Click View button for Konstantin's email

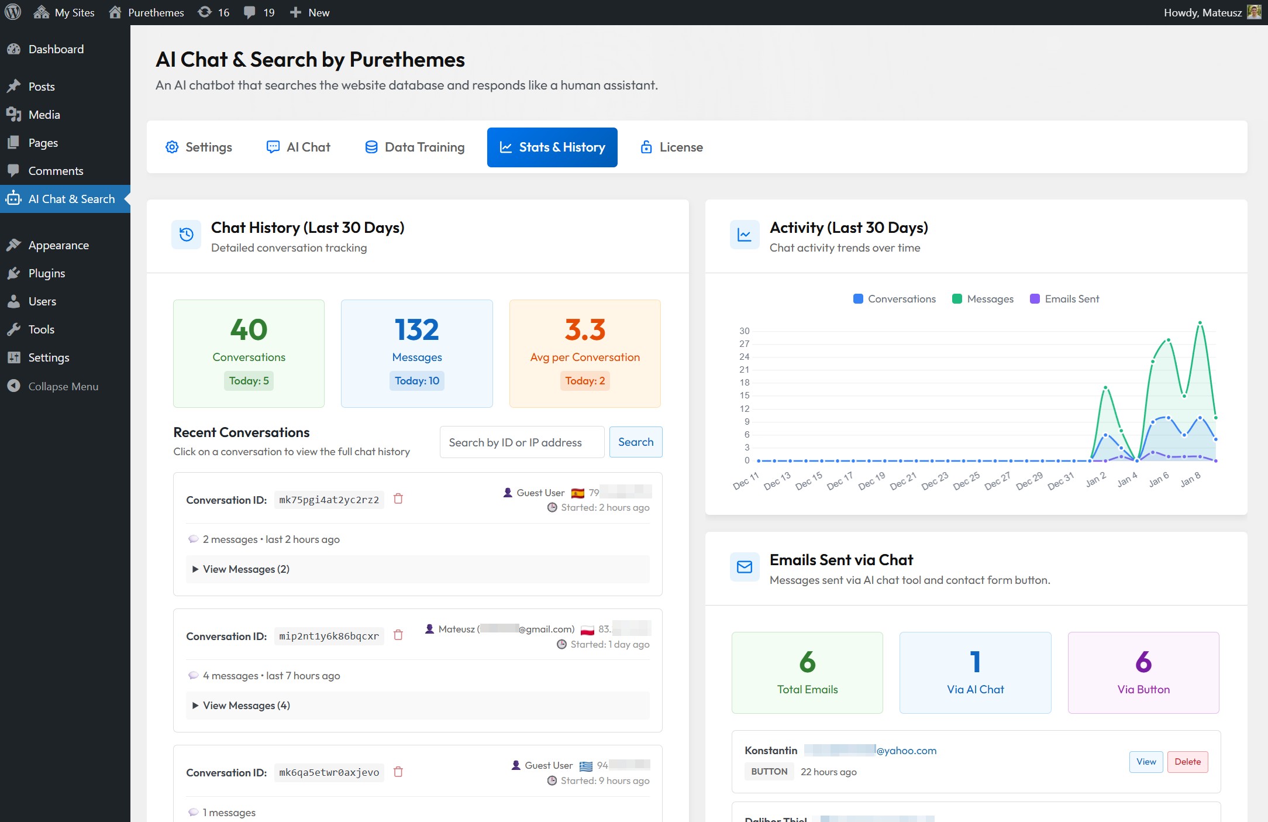1146,762
